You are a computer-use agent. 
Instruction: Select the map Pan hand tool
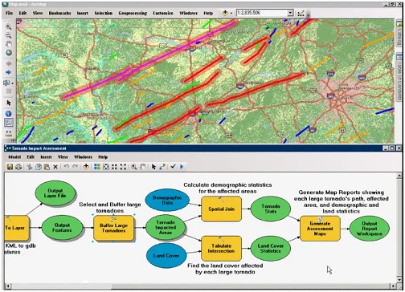tap(9, 44)
